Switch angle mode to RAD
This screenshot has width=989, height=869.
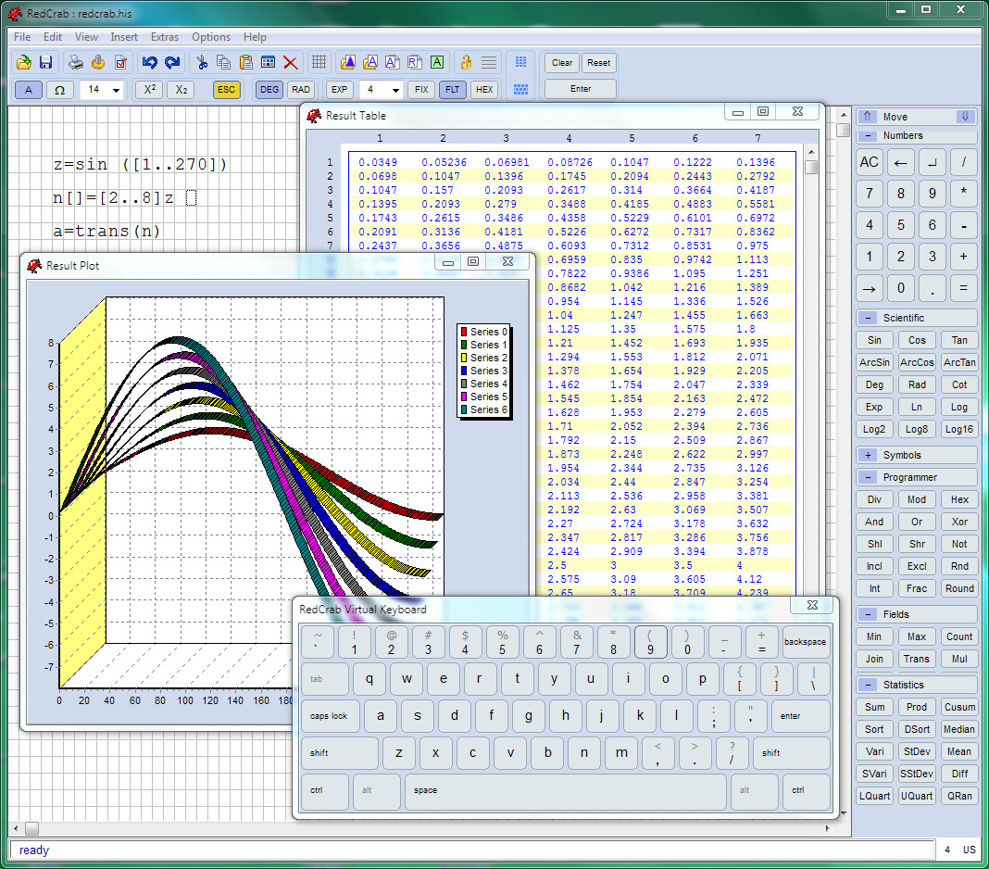(x=301, y=90)
